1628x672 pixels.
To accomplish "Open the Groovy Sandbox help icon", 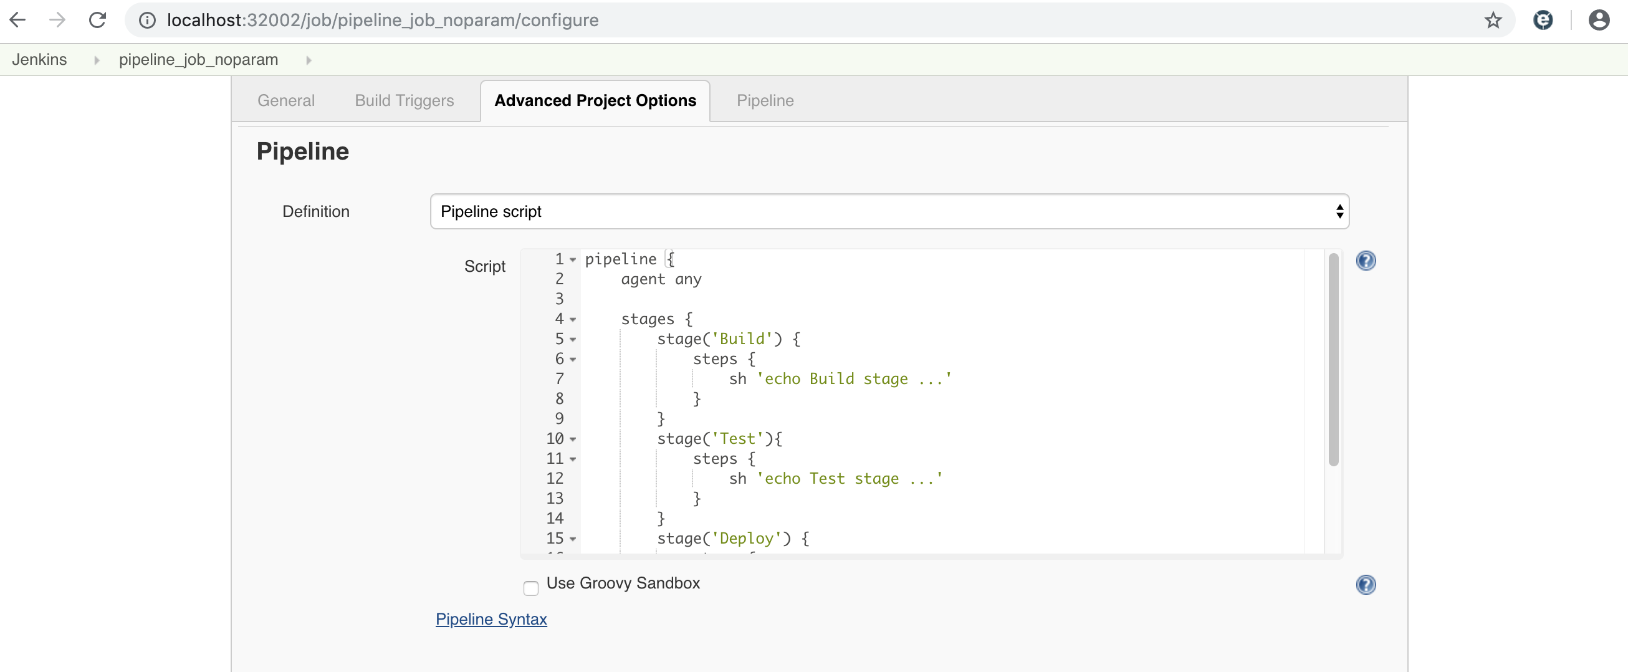I will 1366,585.
